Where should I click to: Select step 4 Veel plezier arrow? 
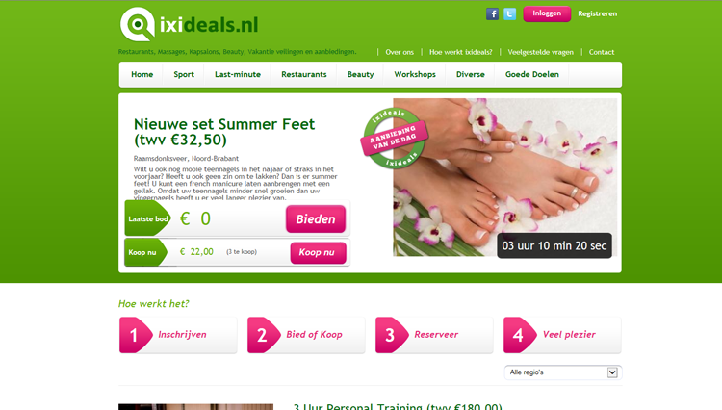click(520, 335)
